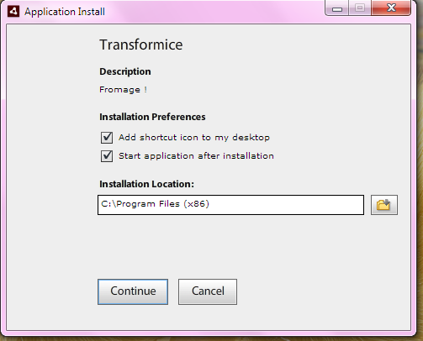Click the 'Fromage !' description text

(123, 90)
